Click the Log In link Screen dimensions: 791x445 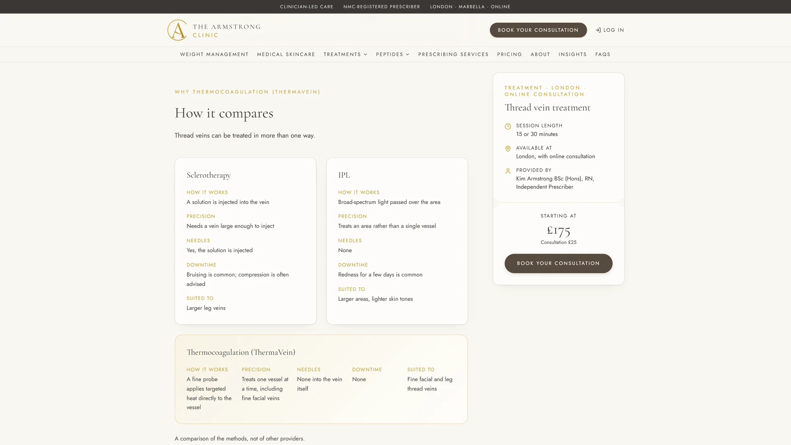pyautogui.click(x=610, y=30)
